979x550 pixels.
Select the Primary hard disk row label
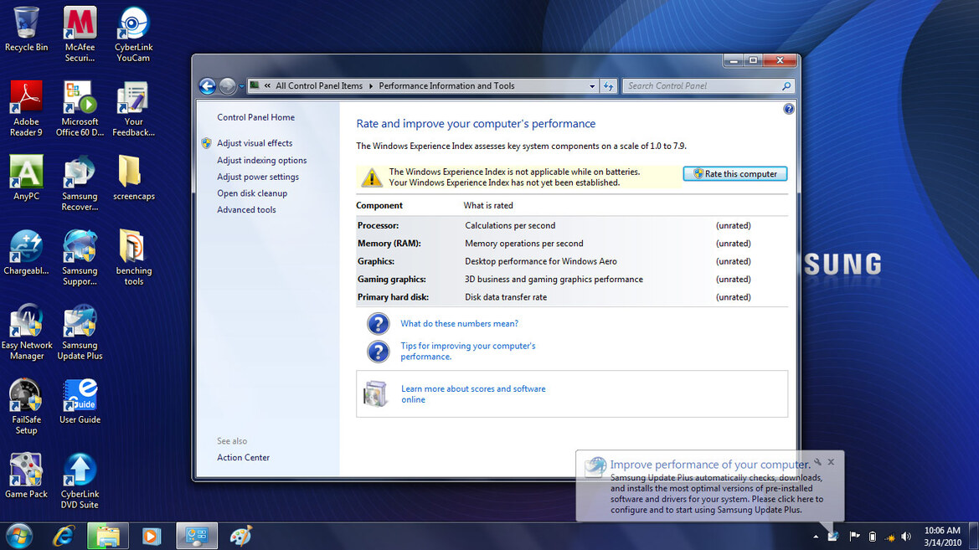pos(393,297)
